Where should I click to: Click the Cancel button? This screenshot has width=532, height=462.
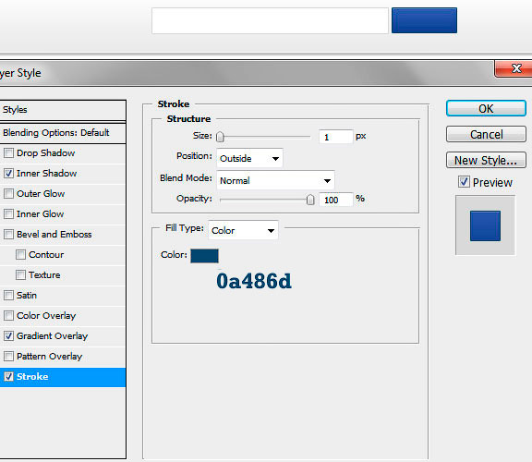click(x=486, y=134)
